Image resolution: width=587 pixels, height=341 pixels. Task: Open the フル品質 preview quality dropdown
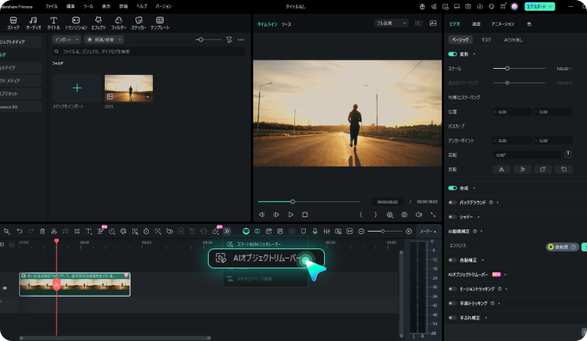pyautogui.click(x=391, y=24)
